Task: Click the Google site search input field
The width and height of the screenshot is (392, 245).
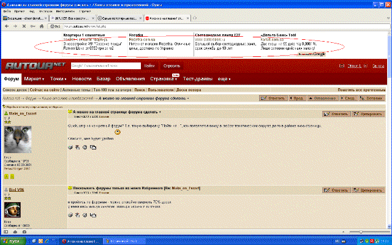Action: click(x=105, y=66)
